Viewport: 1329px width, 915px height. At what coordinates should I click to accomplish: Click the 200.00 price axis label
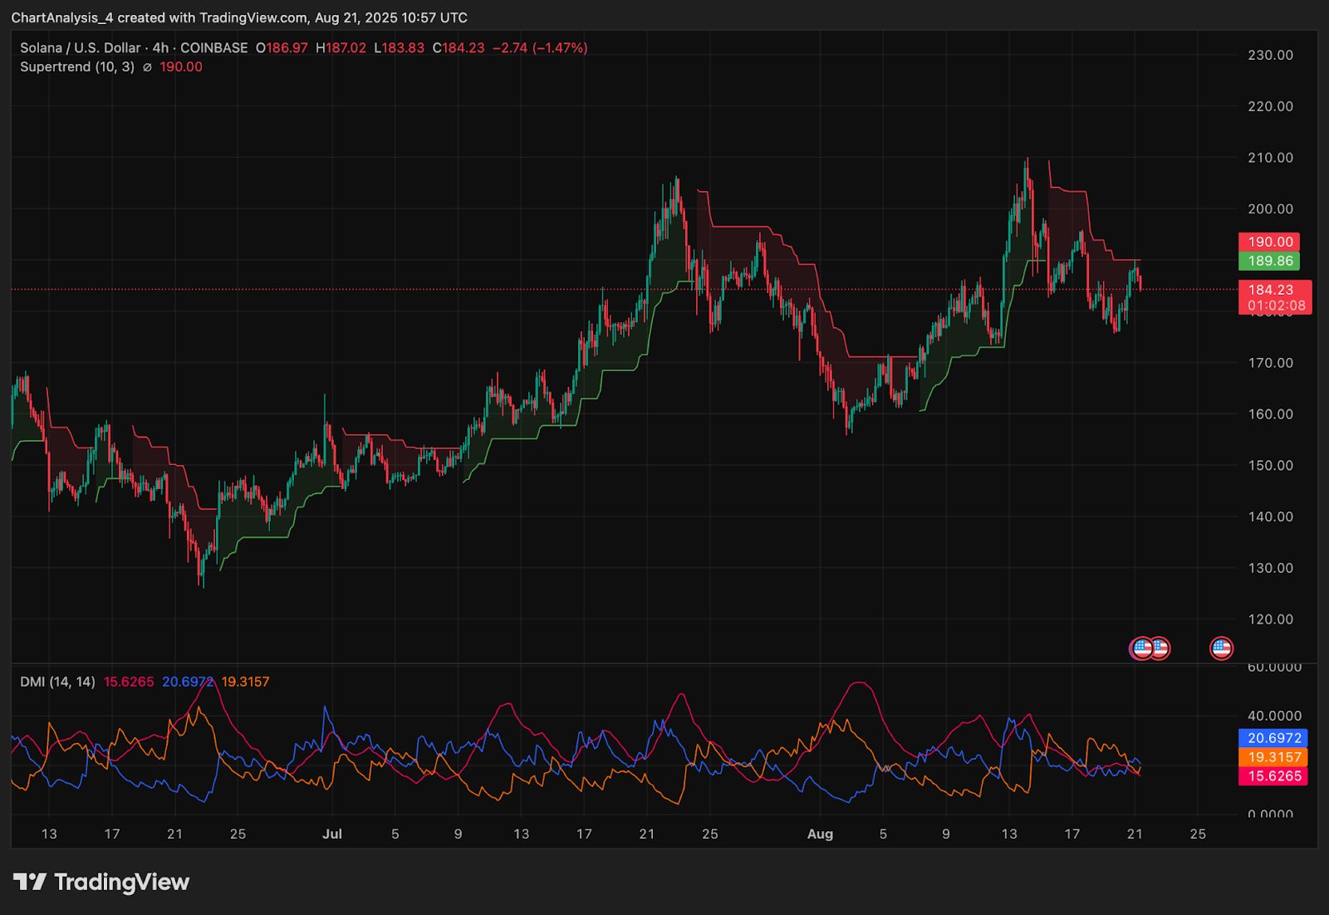click(x=1270, y=209)
